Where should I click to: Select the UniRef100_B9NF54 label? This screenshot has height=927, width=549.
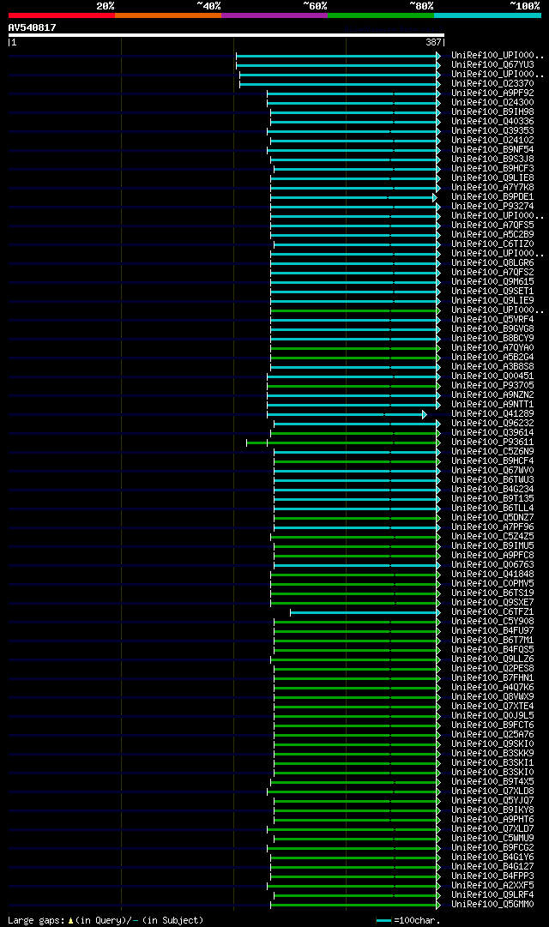click(492, 150)
